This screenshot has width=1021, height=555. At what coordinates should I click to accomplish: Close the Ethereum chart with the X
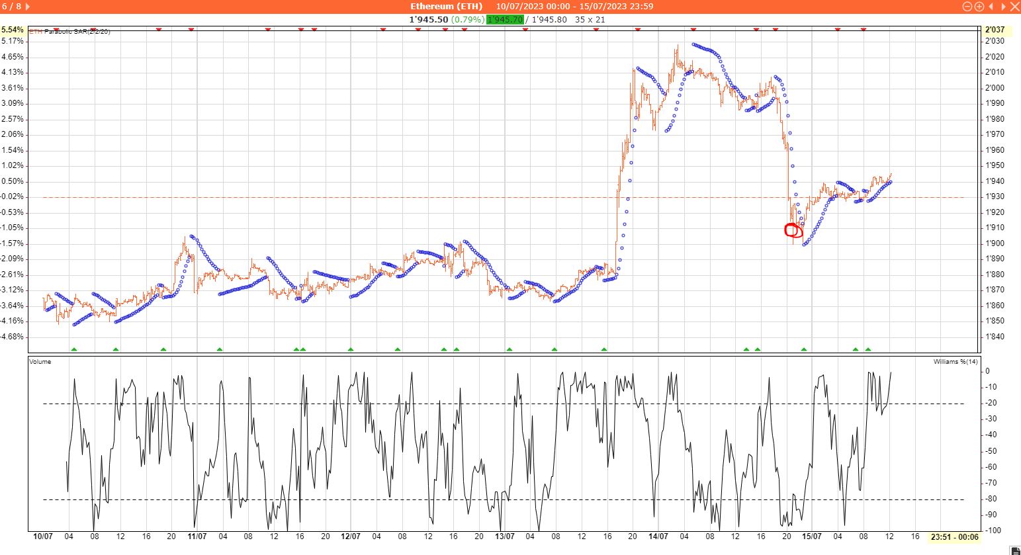[x=1014, y=7]
